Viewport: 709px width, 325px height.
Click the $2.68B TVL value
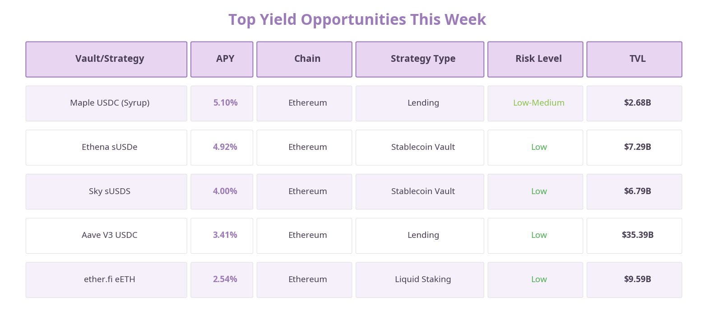coord(637,103)
